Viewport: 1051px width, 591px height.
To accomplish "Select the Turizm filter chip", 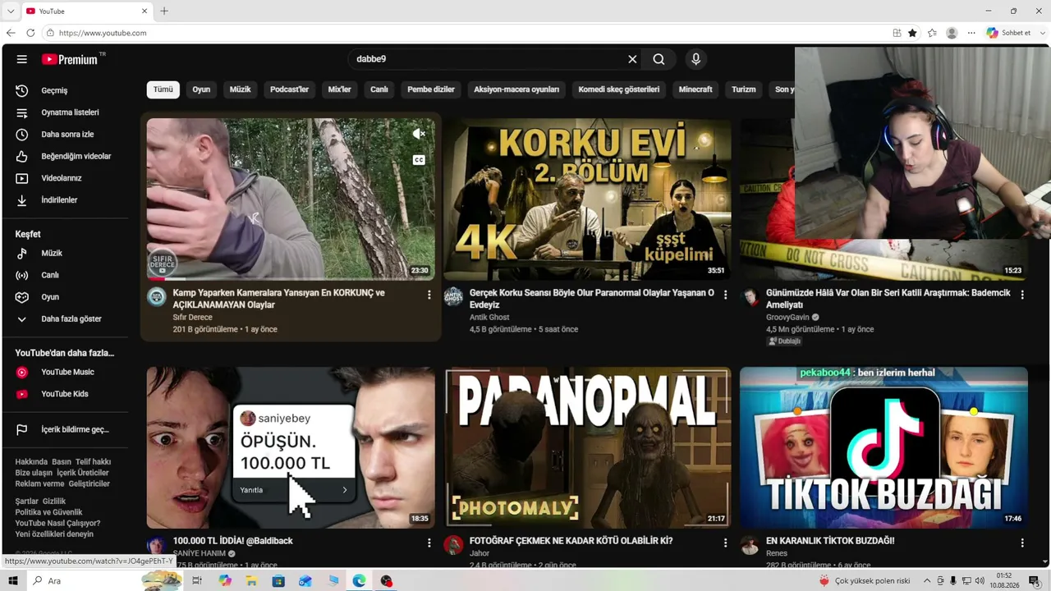I will click(x=744, y=89).
